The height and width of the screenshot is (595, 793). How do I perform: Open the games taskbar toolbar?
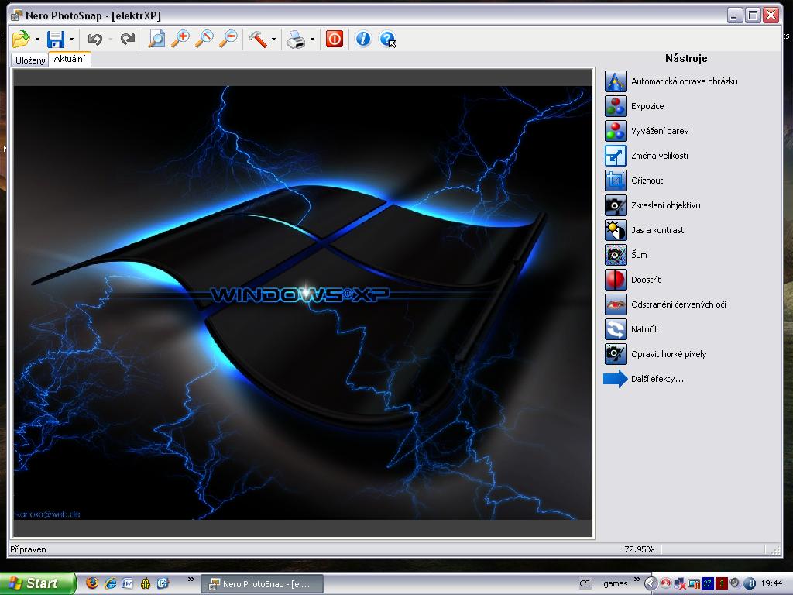(x=616, y=584)
